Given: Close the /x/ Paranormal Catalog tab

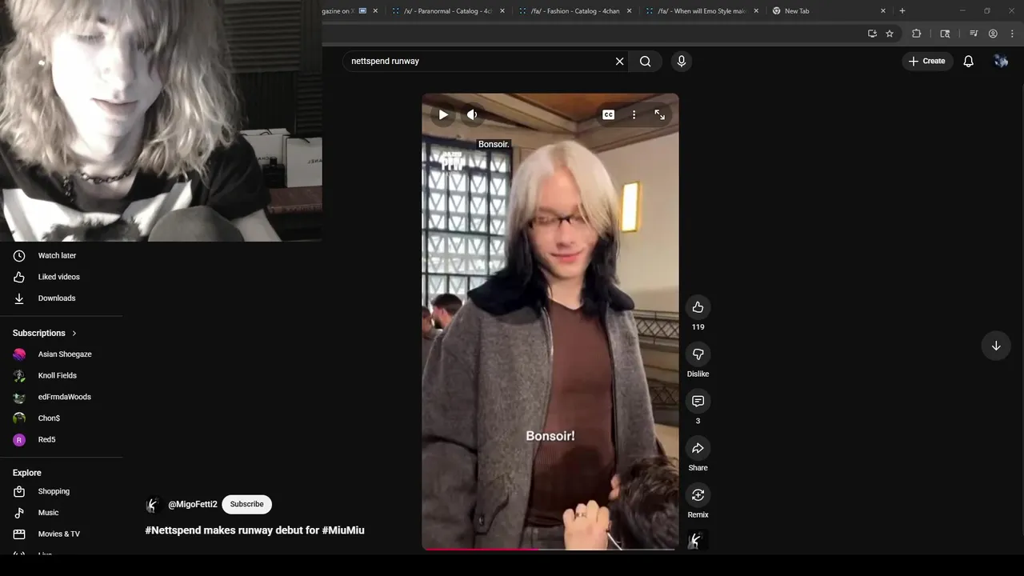Looking at the screenshot, I should click(x=502, y=11).
